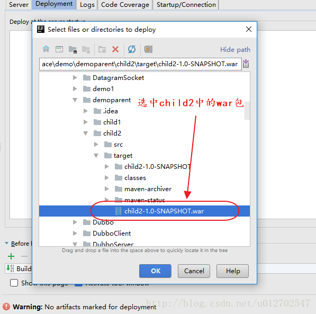This screenshot has width=316, height=314.
Task: Close the Select files dialog
Action: (x=249, y=29)
